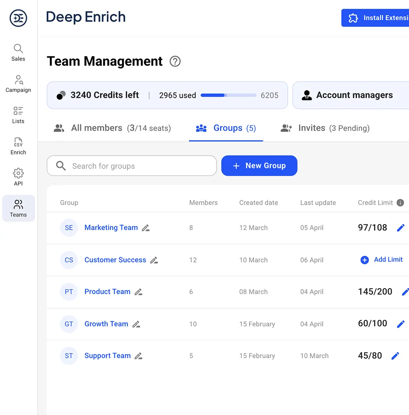Click the 2965 used text
The image size is (409, 415).
coord(177,95)
